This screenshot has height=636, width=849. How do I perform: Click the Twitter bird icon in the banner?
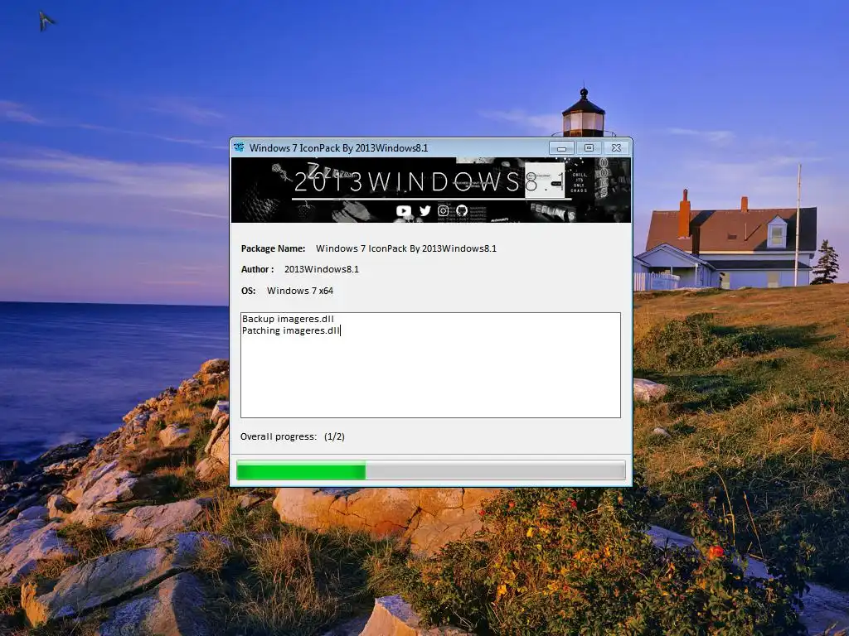[425, 210]
